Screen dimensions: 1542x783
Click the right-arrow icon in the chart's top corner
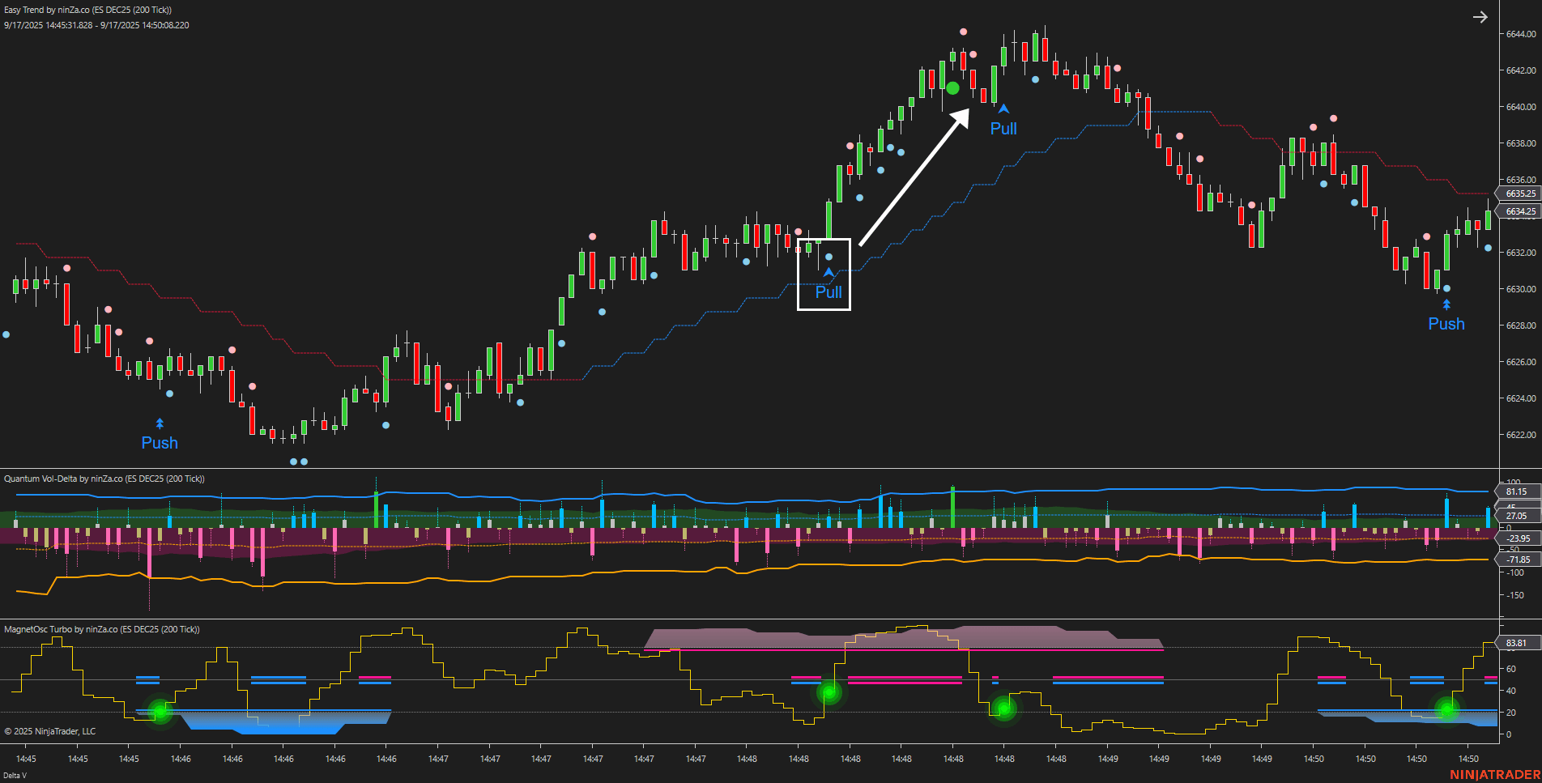1480,17
